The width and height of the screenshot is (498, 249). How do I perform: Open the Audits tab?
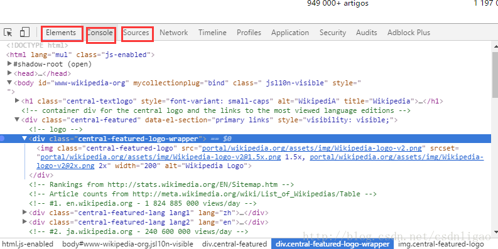tap(367, 33)
